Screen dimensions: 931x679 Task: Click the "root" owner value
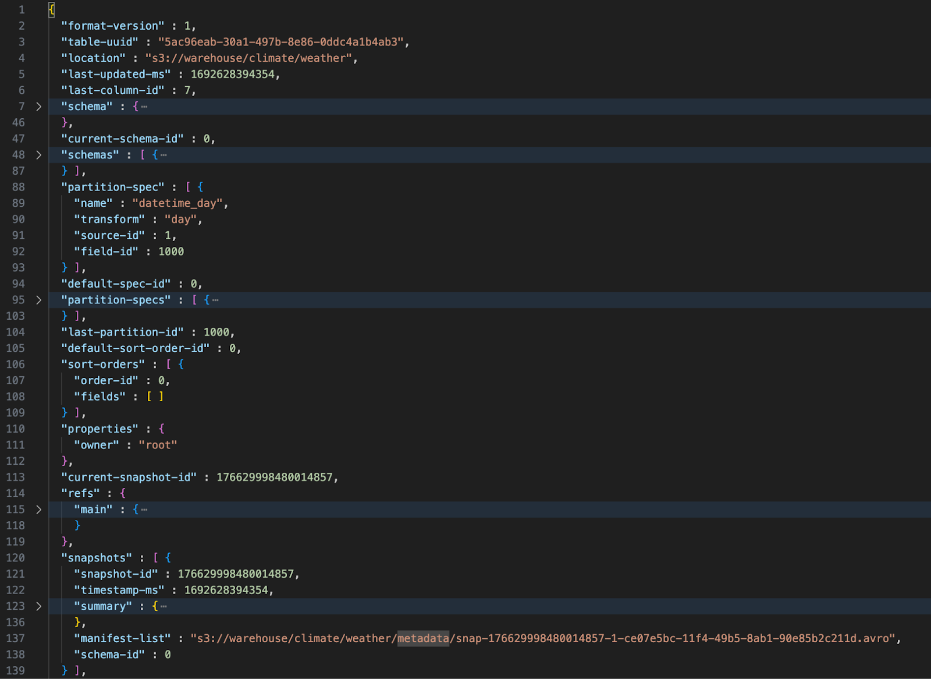[x=158, y=445]
